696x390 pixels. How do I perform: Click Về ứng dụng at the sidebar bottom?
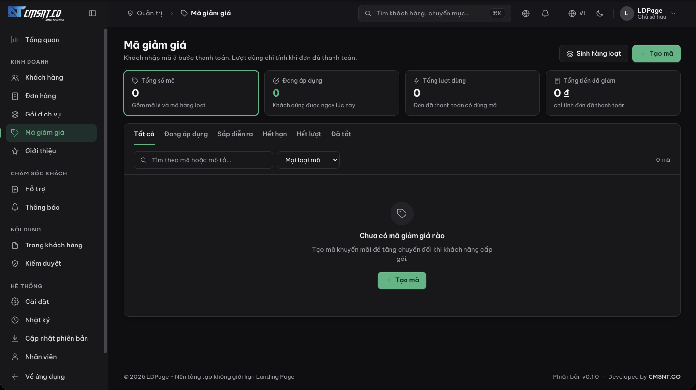coord(51,376)
